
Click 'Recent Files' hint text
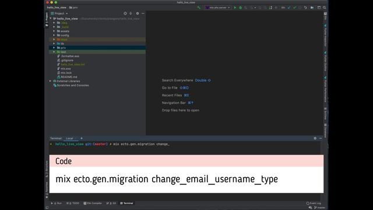pos(172,95)
